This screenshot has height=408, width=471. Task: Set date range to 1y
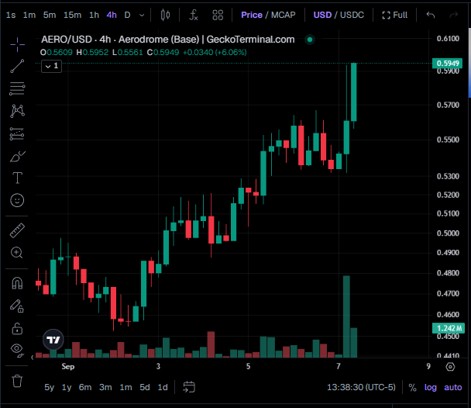point(67,387)
